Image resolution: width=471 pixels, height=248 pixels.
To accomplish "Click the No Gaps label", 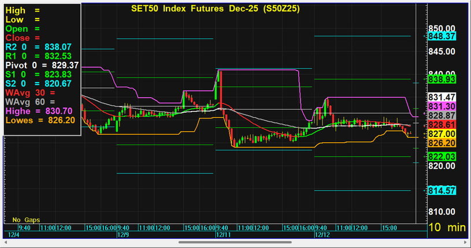I will pyautogui.click(x=25, y=220).
